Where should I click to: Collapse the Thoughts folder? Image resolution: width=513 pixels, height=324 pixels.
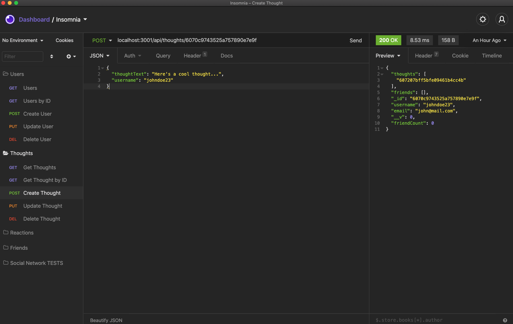click(x=18, y=153)
